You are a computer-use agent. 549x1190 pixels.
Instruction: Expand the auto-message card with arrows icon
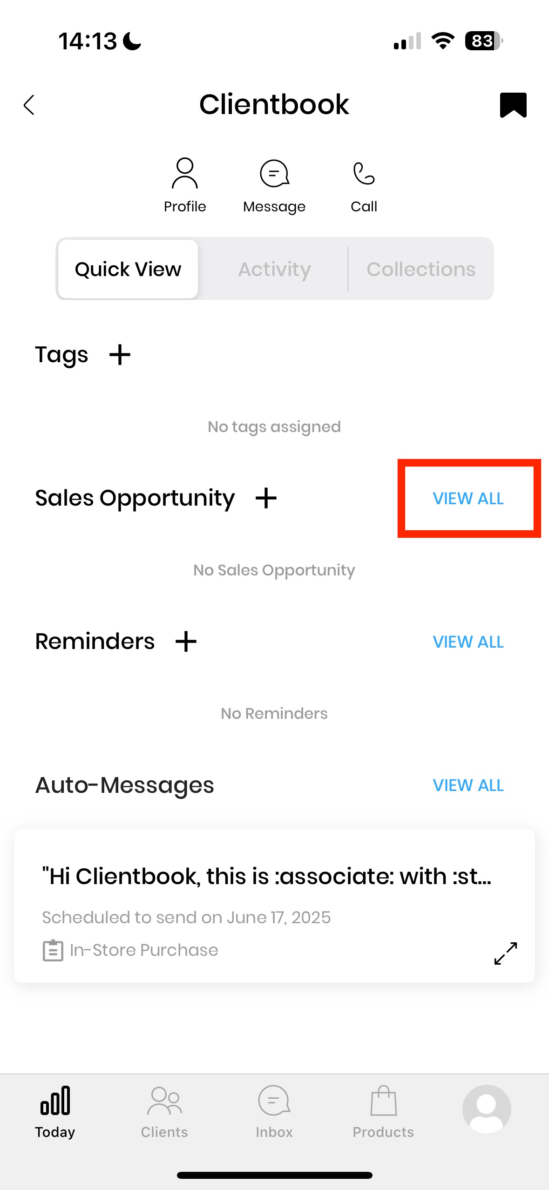(x=506, y=953)
